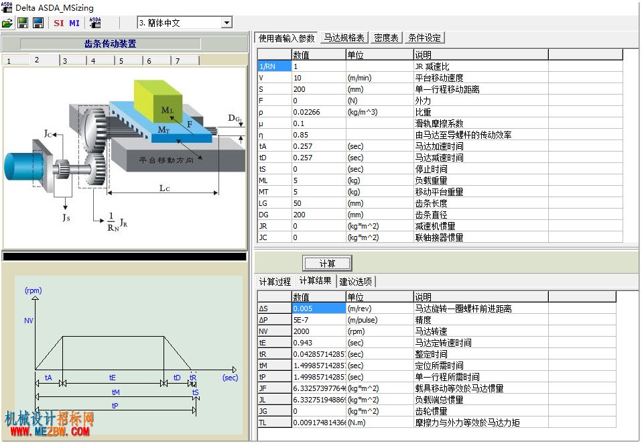This screenshot has width=642, height=444.
Task: Switch units with the blue MI icon
Action: pyautogui.click(x=74, y=23)
